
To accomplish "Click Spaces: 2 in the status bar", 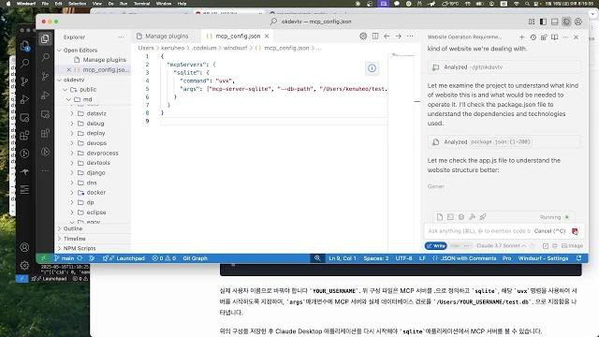I will click(x=376, y=258).
